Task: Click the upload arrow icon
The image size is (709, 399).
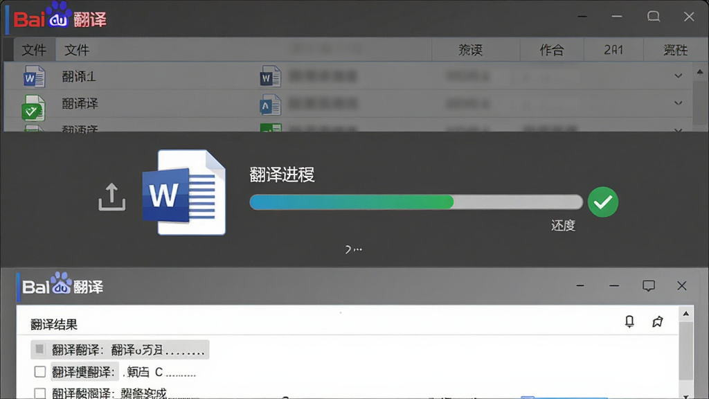Action: (x=111, y=197)
